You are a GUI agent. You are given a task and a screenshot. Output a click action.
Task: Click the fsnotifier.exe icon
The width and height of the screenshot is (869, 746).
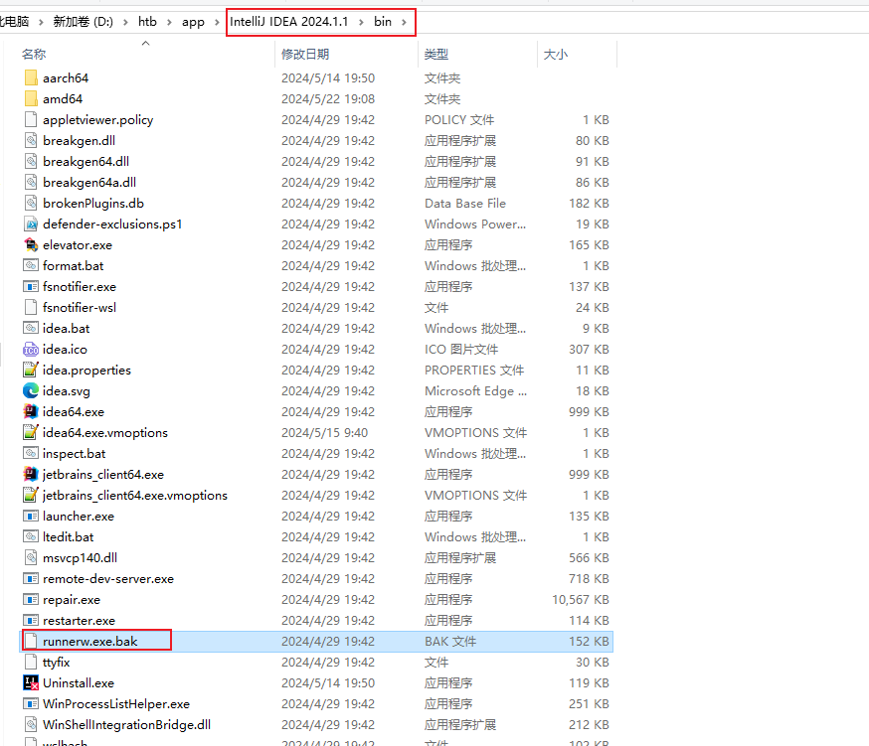(x=31, y=286)
